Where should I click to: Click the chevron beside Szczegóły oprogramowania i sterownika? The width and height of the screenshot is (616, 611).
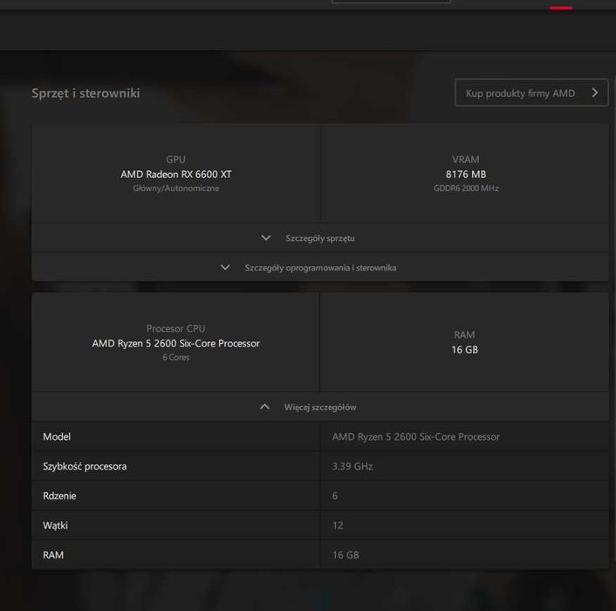(x=225, y=268)
